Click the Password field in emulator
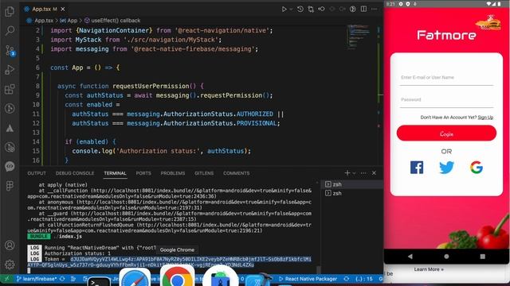This screenshot has height=286, width=510. 446,100
